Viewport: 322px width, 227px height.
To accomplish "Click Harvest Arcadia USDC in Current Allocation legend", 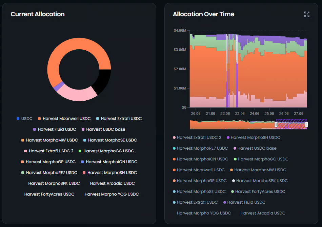I will pyautogui.click(x=112, y=183).
